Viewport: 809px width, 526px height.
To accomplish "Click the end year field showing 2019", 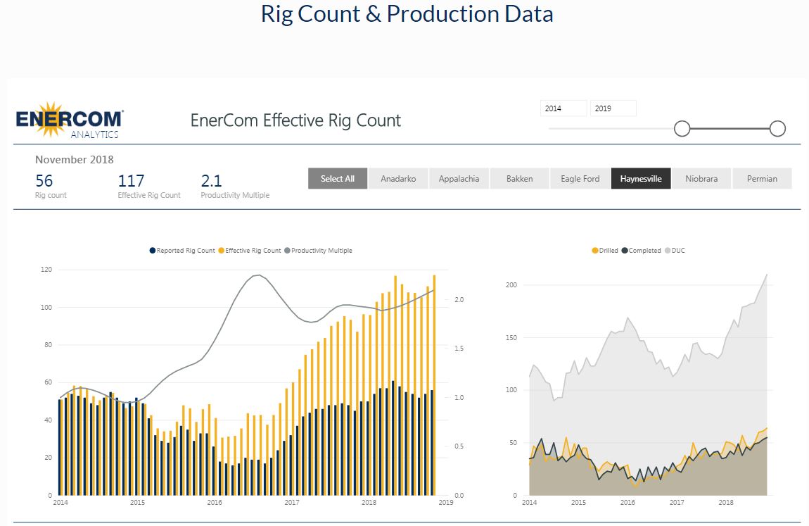I will coord(613,108).
